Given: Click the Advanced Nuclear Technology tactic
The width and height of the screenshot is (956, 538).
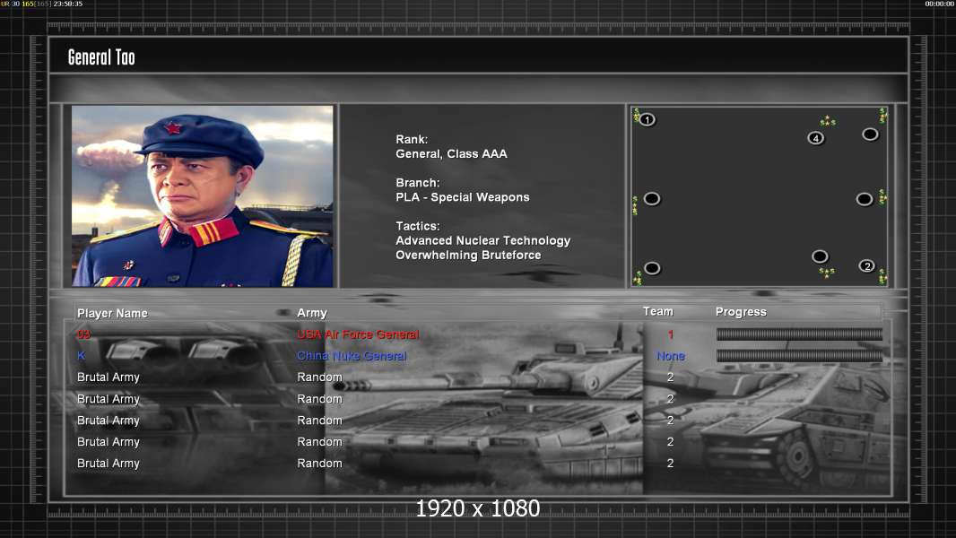Looking at the screenshot, I should click(482, 240).
